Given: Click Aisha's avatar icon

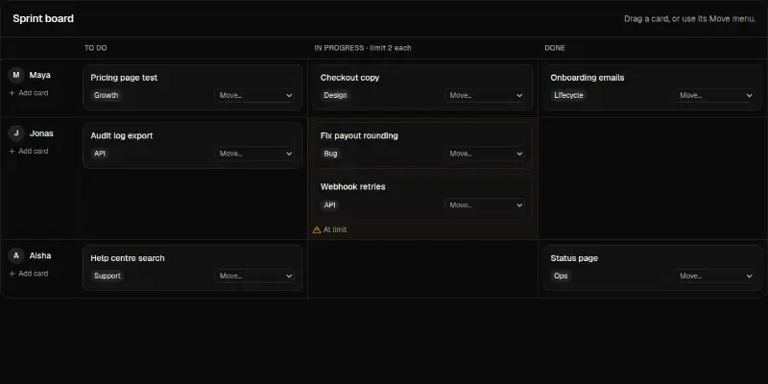Looking at the screenshot, I should point(16,255).
